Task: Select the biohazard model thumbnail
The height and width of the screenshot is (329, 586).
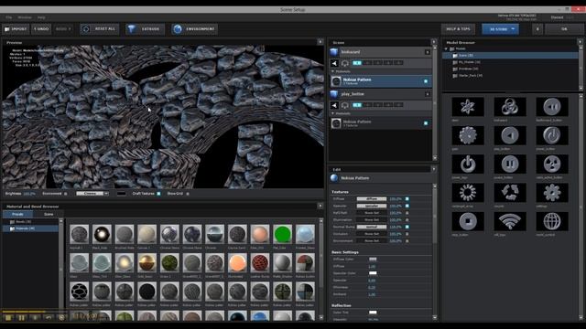Action: point(510,107)
